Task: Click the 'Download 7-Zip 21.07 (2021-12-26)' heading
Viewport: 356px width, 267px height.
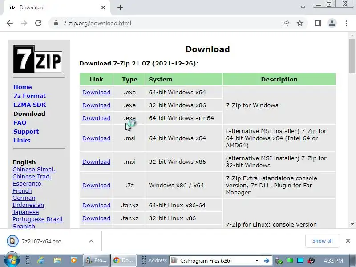Action: pos(139,63)
